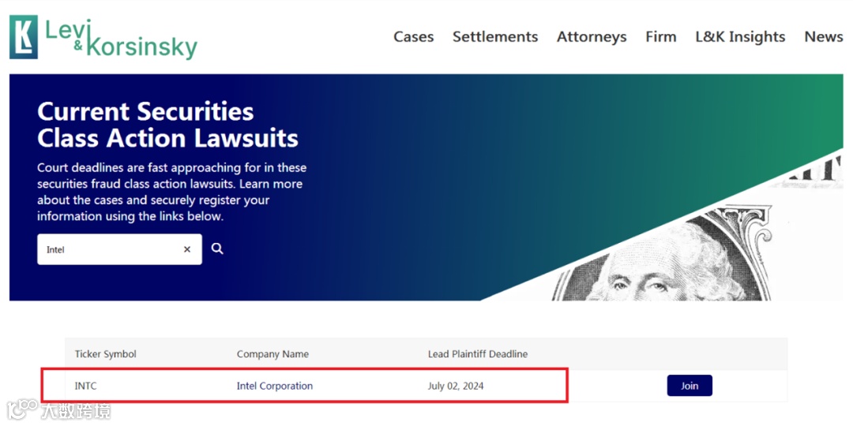Join the Intel Corporation lawsuit
The height and width of the screenshot is (426, 853).
pos(690,386)
